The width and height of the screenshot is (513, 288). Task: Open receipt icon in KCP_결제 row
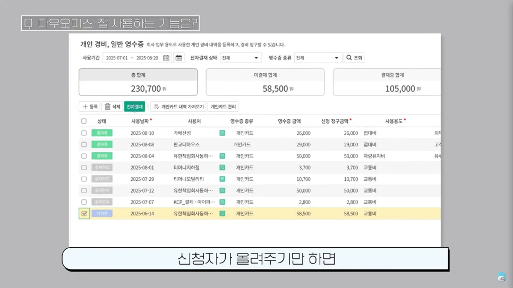tap(223, 202)
